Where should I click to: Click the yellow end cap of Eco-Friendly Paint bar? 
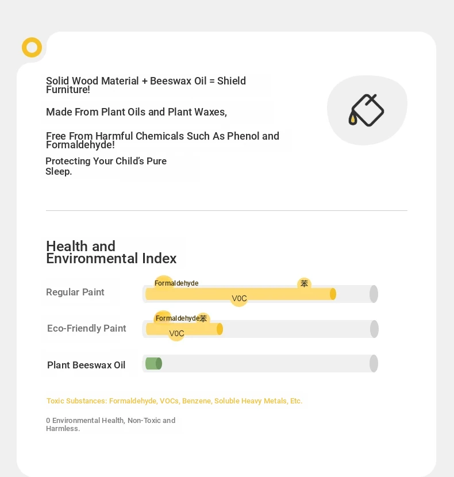(x=220, y=329)
